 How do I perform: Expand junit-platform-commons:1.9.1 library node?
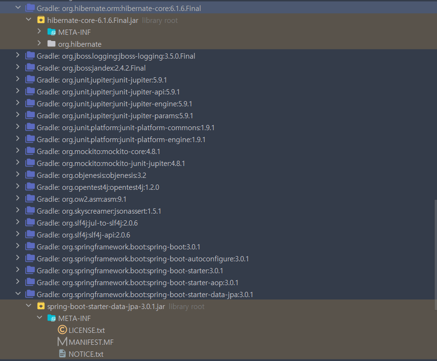[18, 127]
